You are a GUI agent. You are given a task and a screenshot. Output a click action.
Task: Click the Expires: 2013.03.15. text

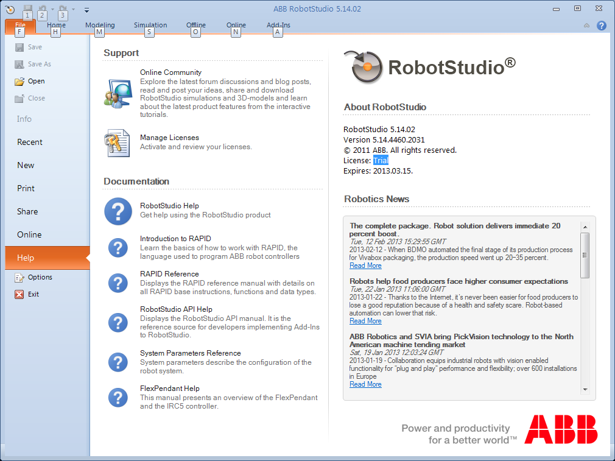(378, 171)
